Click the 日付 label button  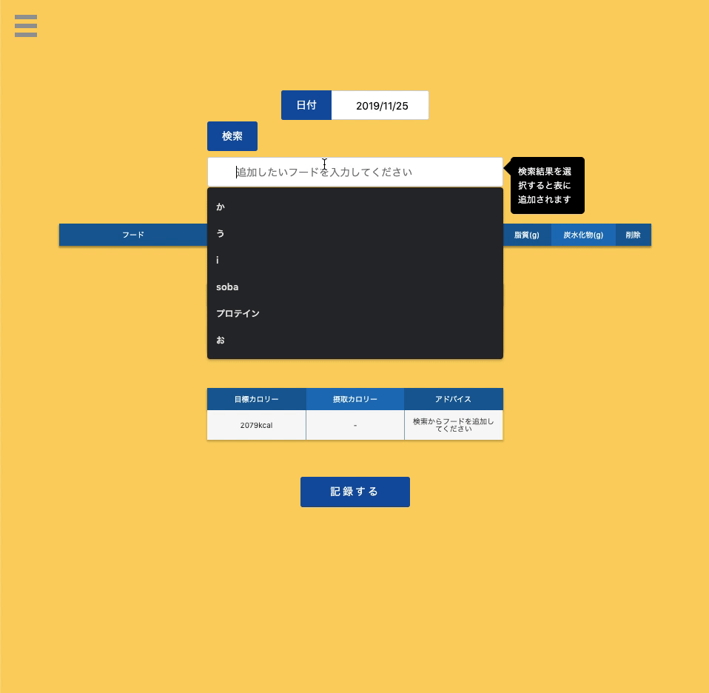pyautogui.click(x=306, y=105)
